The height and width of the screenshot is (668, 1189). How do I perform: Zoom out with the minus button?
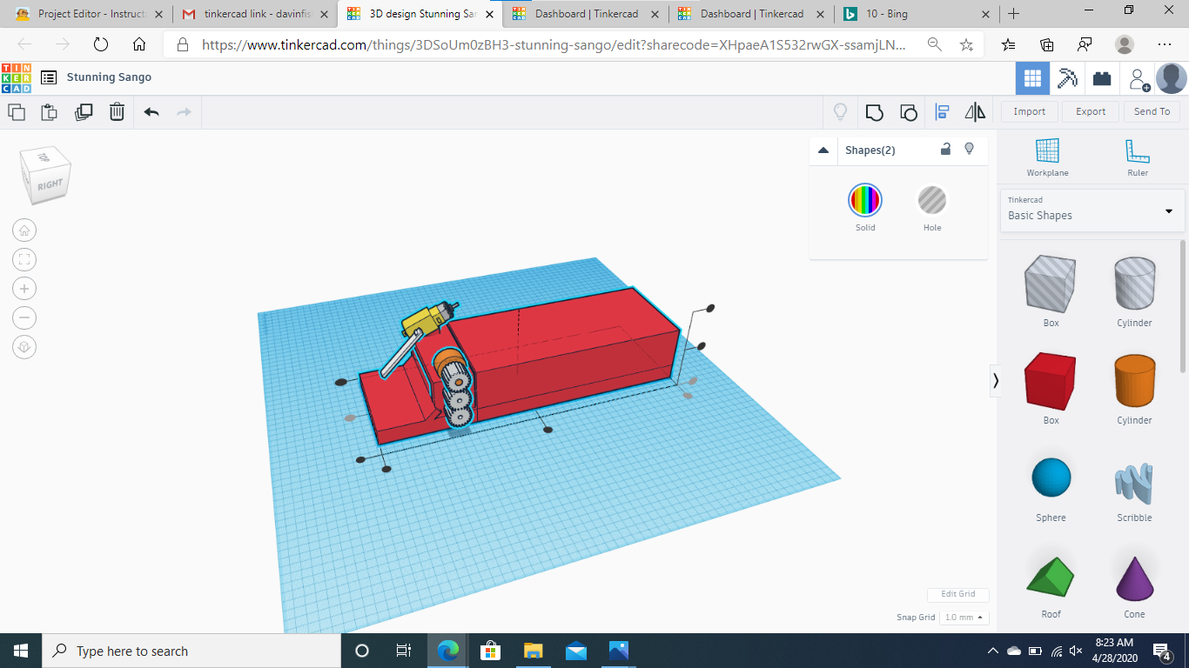coord(24,317)
